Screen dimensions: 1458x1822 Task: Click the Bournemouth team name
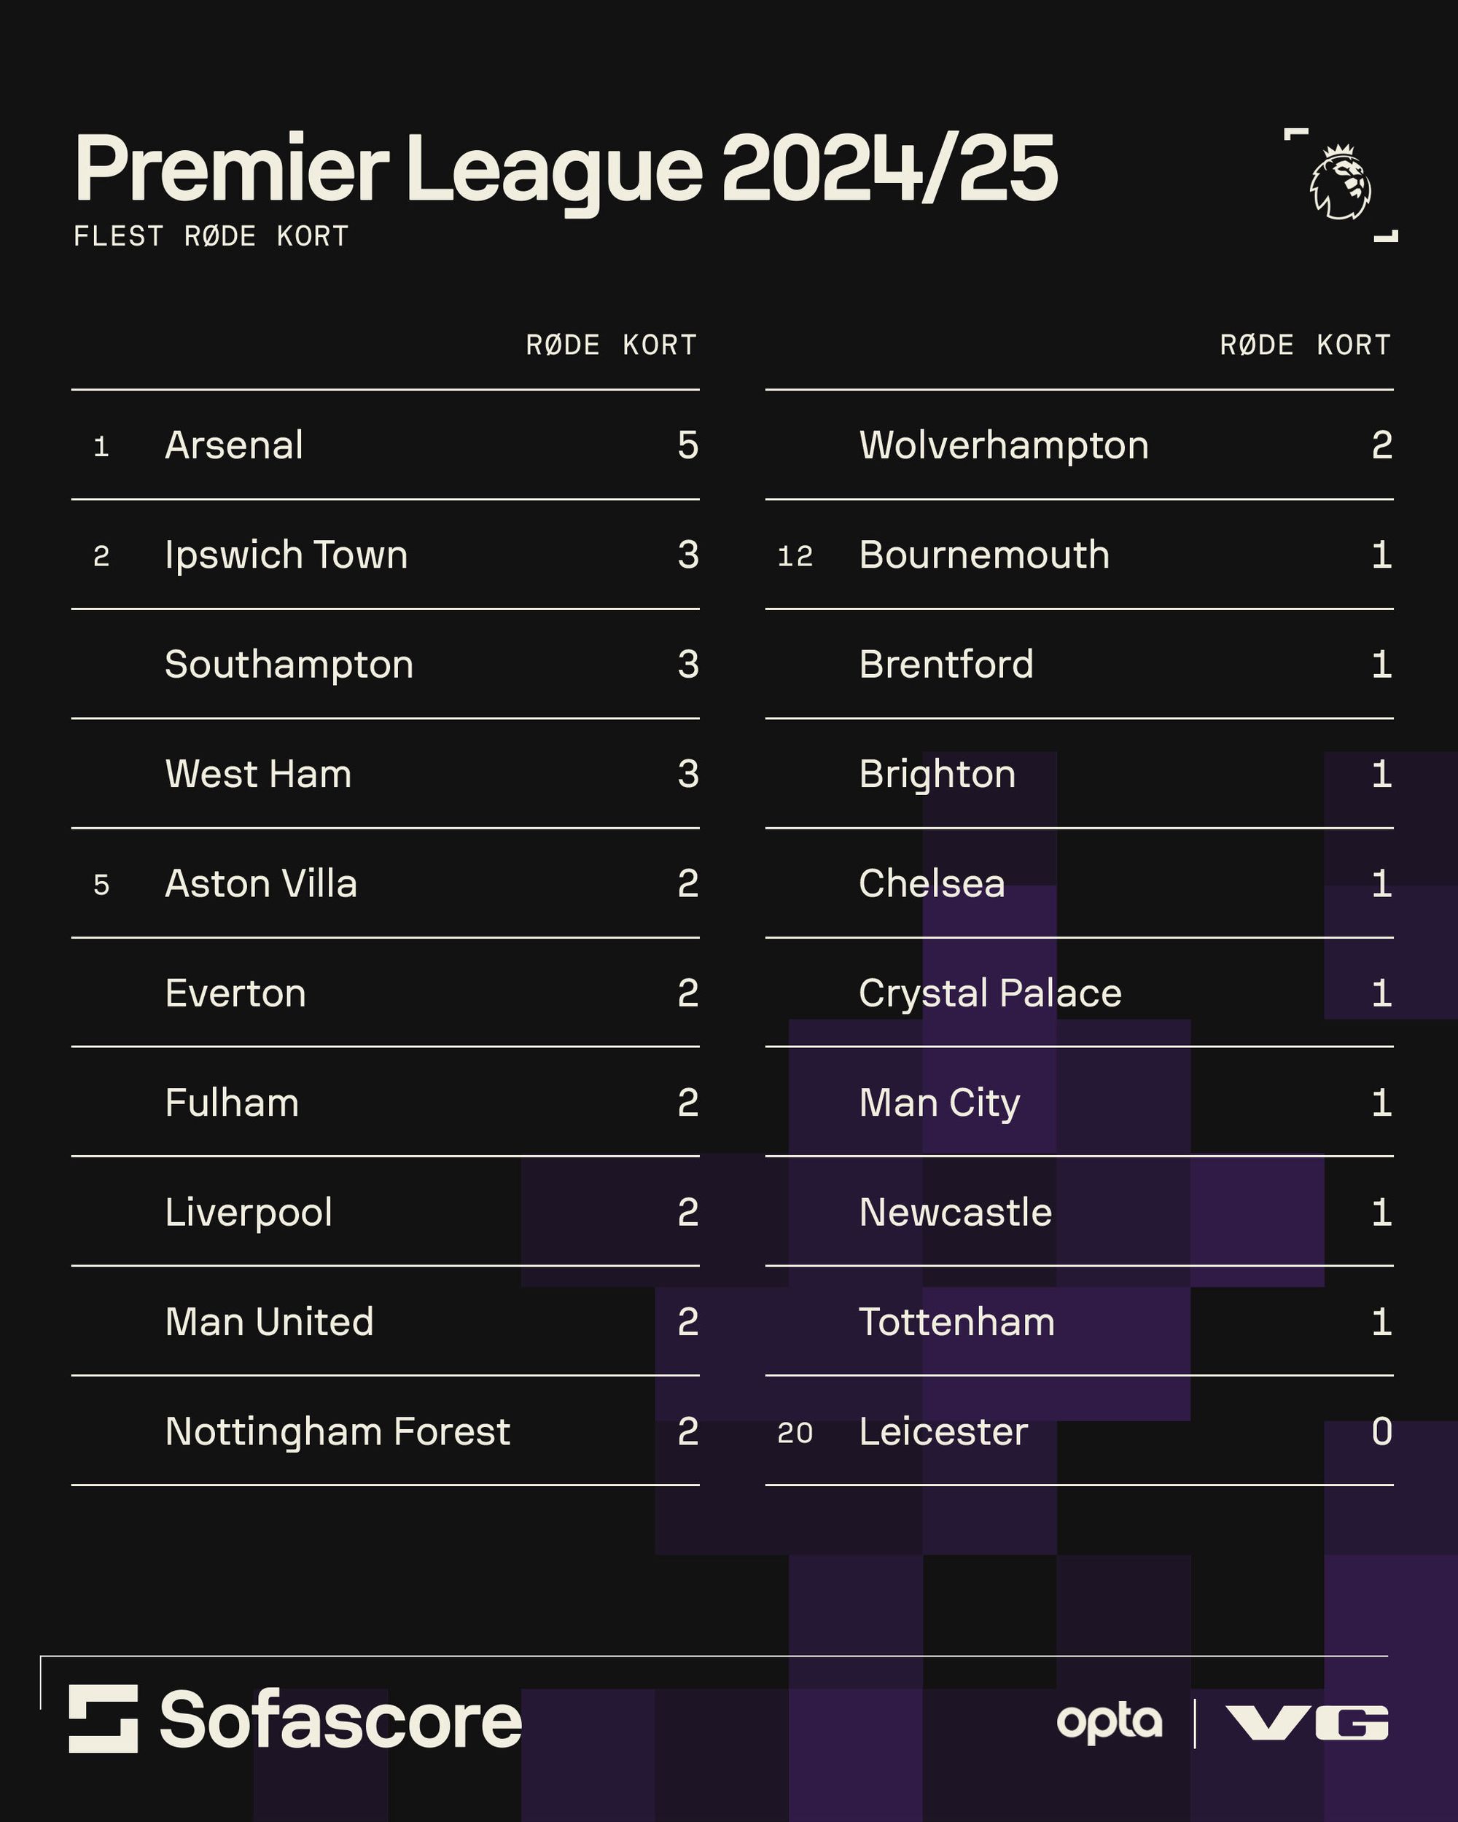coord(984,555)
